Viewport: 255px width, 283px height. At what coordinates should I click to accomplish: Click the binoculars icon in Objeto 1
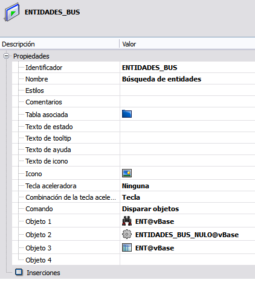coord(127,221)
